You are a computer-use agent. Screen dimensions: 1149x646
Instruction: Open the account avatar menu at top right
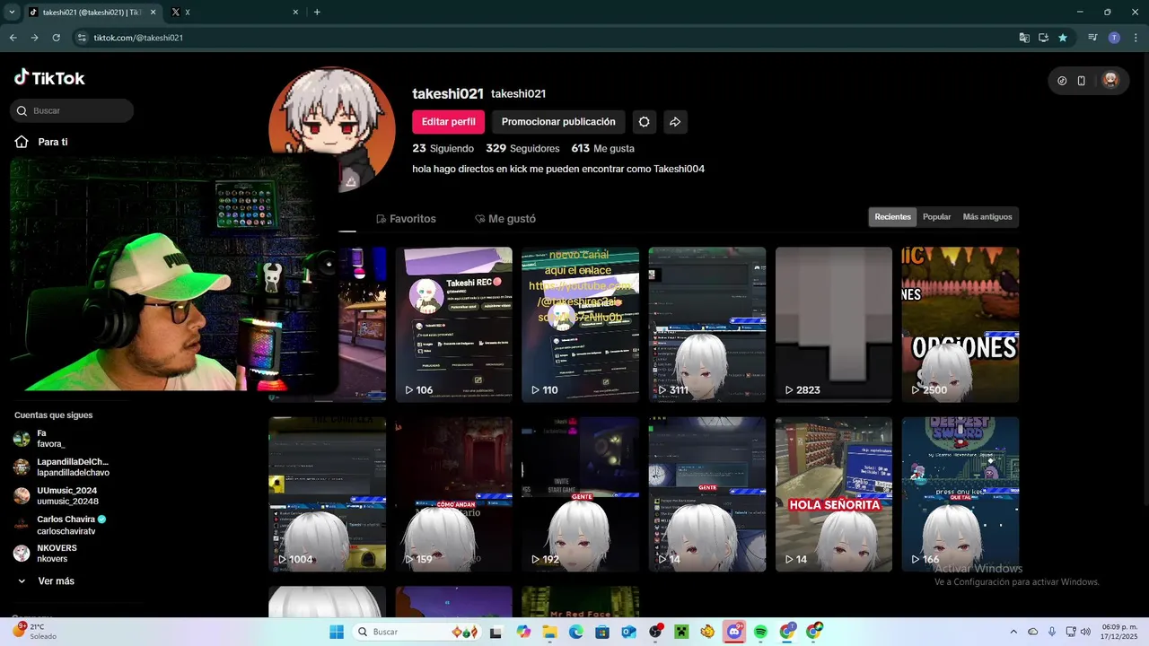click(x=1110, y=81)
